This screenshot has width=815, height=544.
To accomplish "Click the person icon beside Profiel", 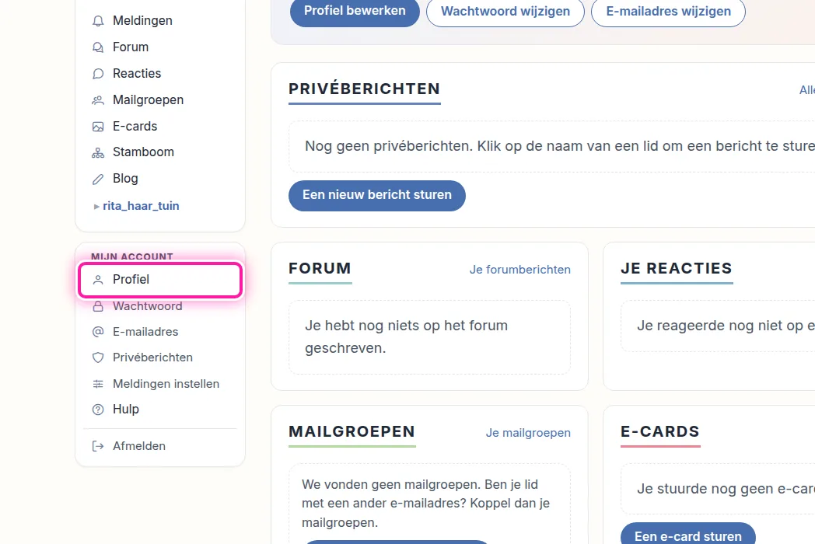I will click(x=98, y=280).
